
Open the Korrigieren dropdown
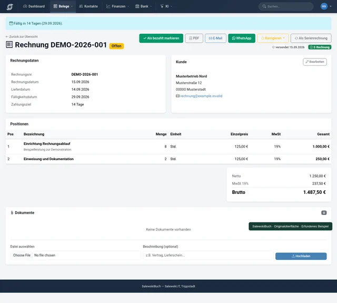coord(273,38)
